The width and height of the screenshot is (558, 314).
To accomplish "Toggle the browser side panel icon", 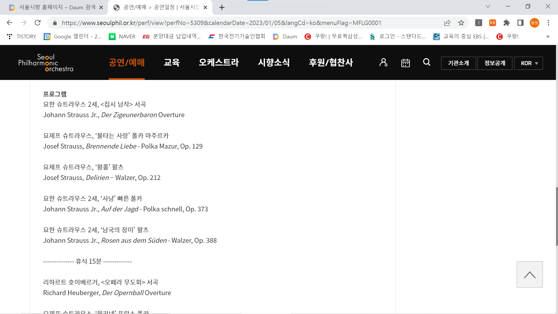I will (521, 23).
